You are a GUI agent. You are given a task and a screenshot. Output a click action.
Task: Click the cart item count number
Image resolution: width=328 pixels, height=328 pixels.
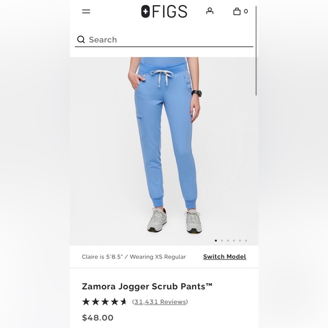(x=246, y=11)
